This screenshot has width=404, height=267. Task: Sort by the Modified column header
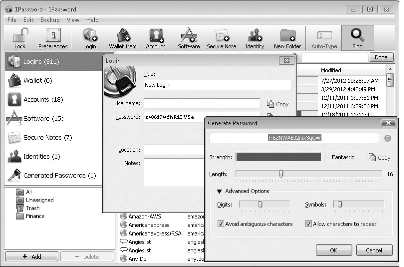coord(351,70)
